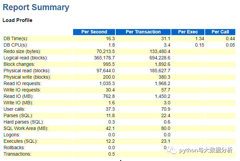The height and width of the screenshot is (161, 240).
Task: Click Write IO (MB) value 1.6
Action: tap(112, 103)
